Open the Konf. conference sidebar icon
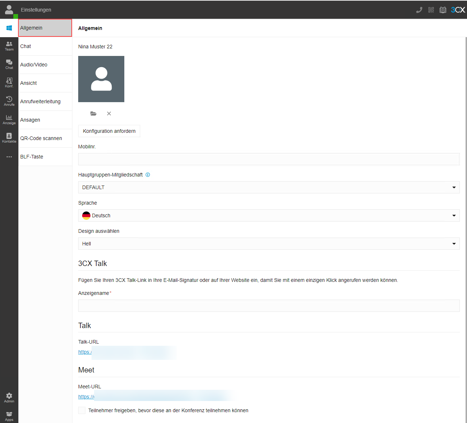The image size is (467, 423). pyautogui.click(x=9, y=83)
